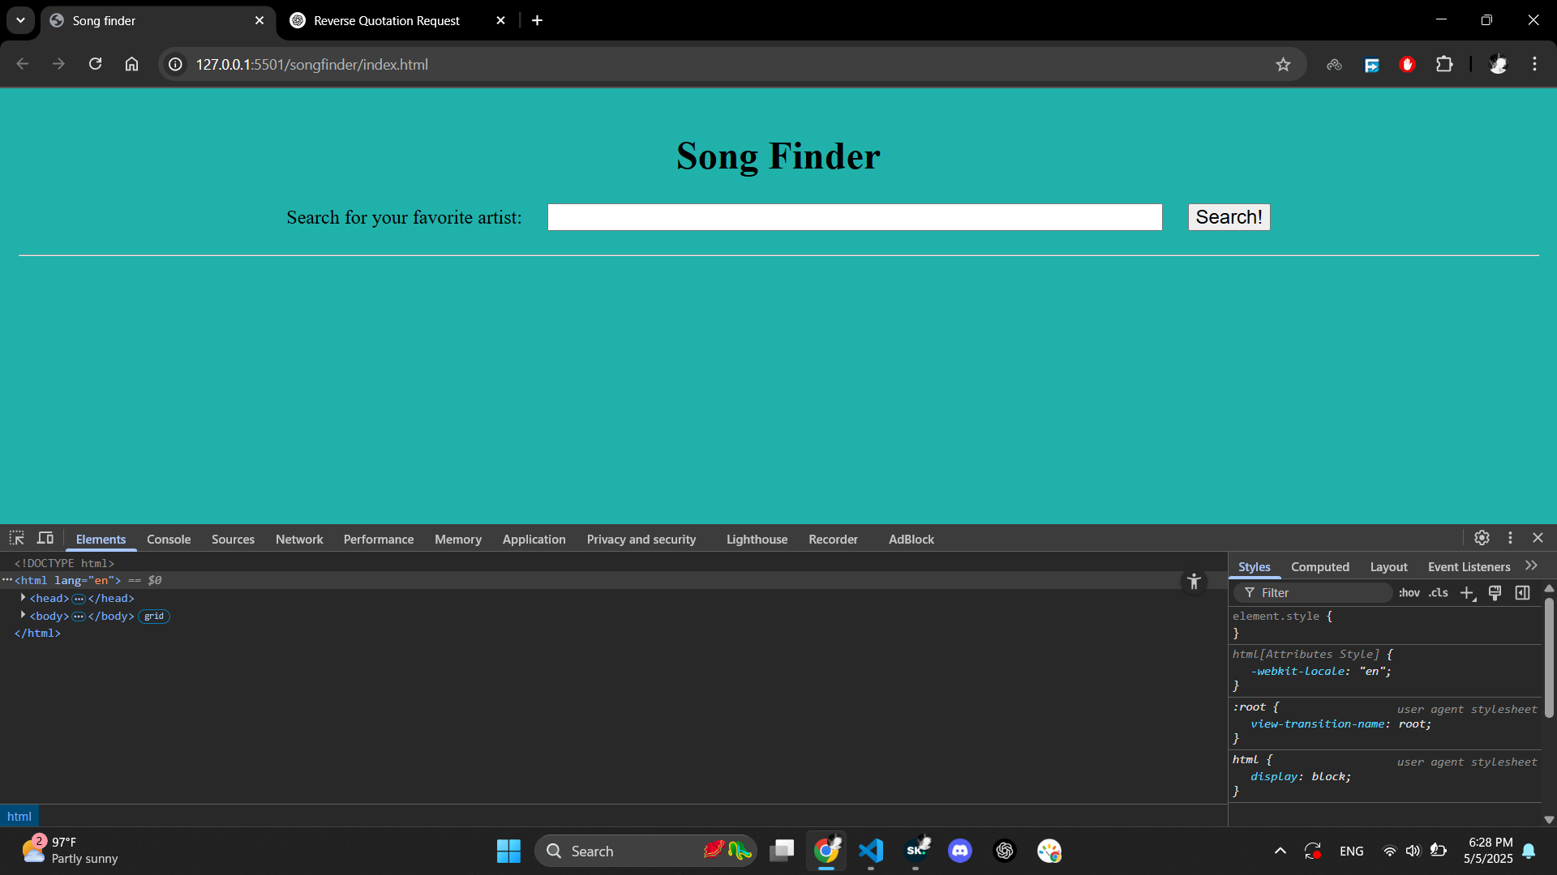Expand the head element node

point(23,598)
